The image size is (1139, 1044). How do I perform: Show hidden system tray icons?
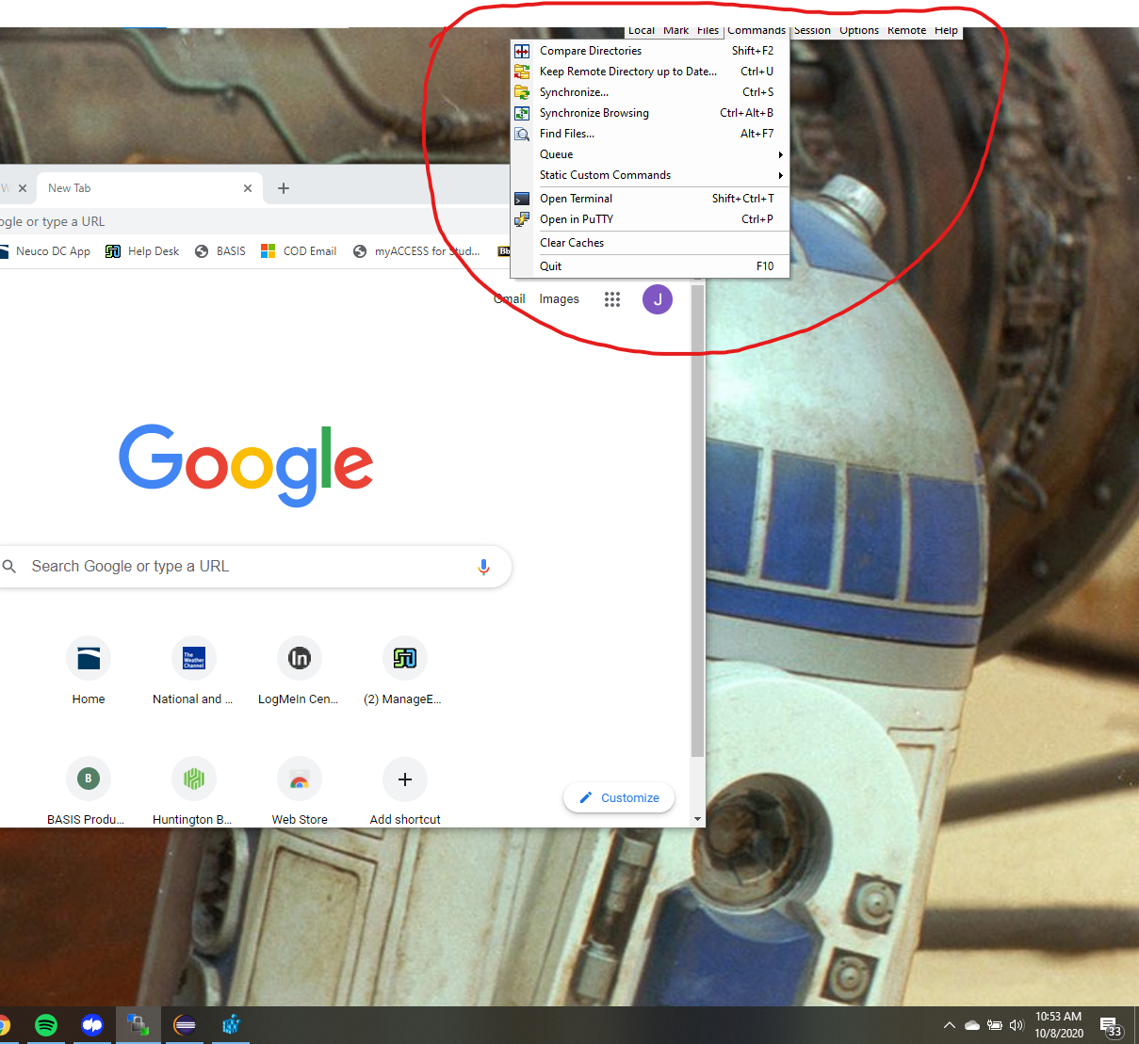[x=949, y=1025]
